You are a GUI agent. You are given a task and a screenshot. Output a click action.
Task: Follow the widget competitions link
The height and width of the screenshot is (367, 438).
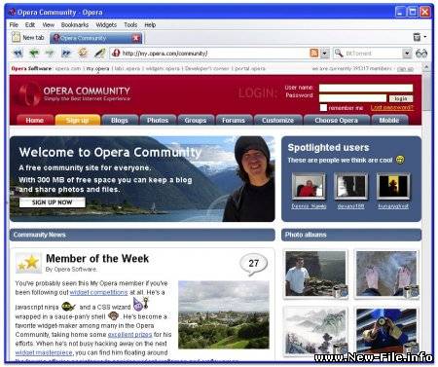click(x=98, y=292)
